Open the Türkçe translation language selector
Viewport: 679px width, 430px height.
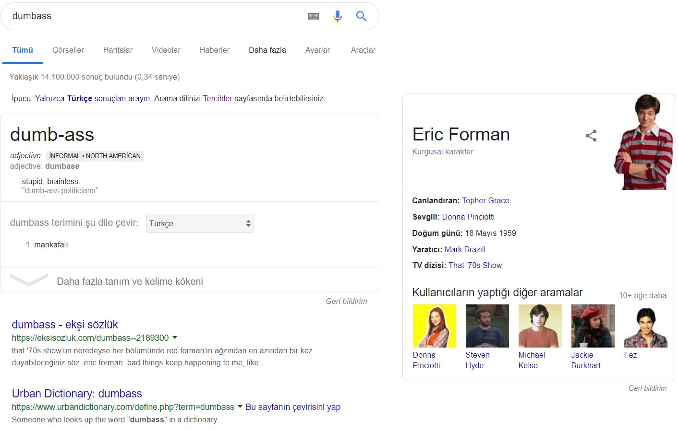point(199,223)
